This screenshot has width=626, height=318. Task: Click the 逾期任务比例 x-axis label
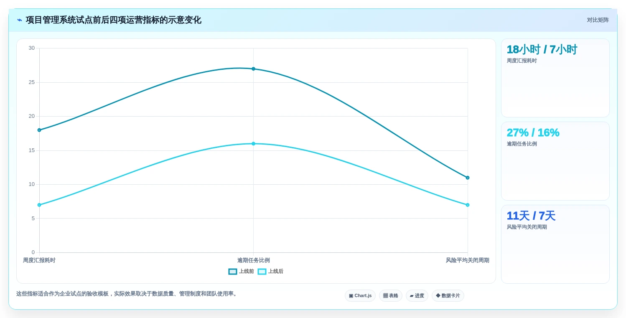(254, 260)
